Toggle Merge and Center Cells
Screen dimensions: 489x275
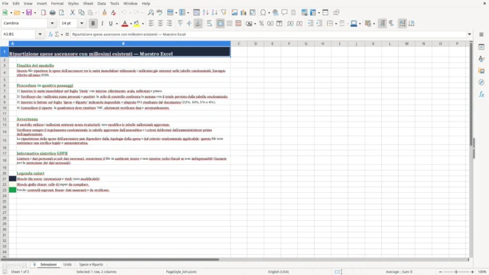[220, 24]
